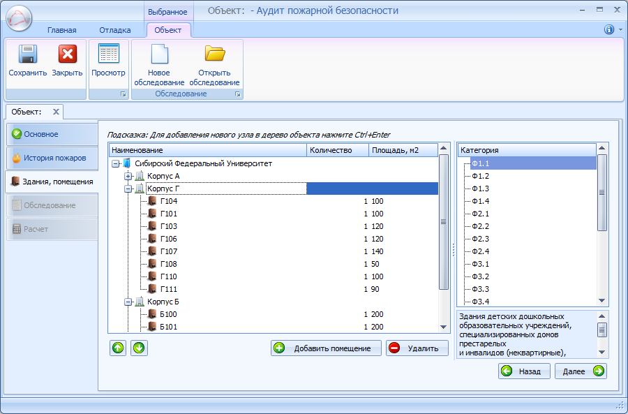Click the Сохранить floppy disk icon
The height and width of the screenshot is (414, 628).
28,54
